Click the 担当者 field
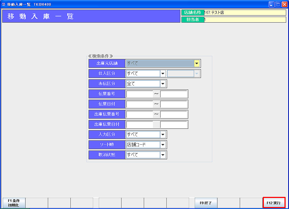The image size is (289, 209). tap(244, 20)
